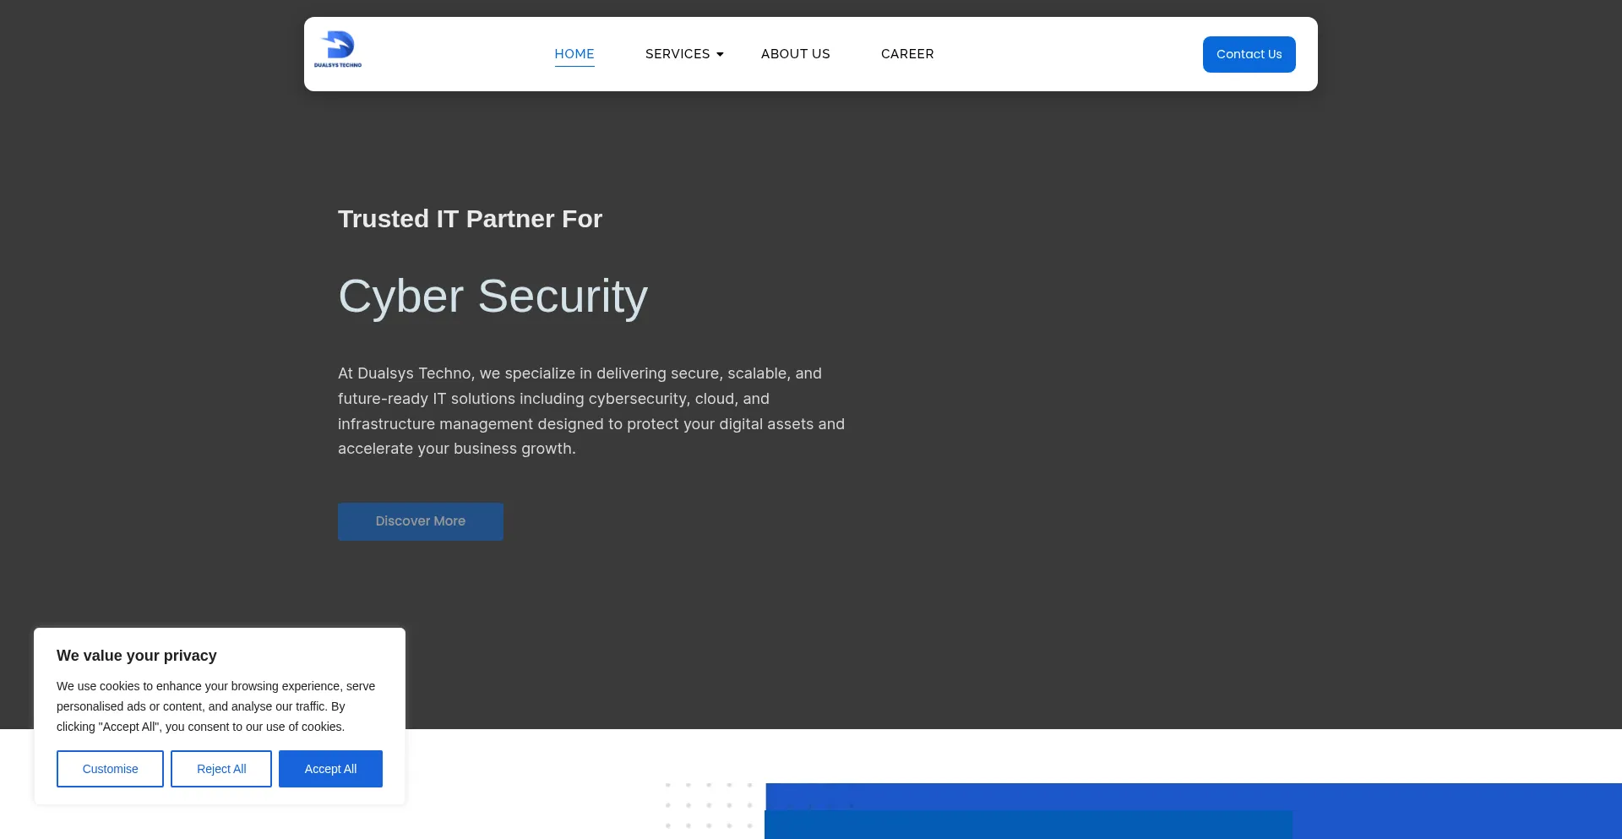Expand the SERVICES dropdown arrow
Screen dimensions: 1622x839
720,55
